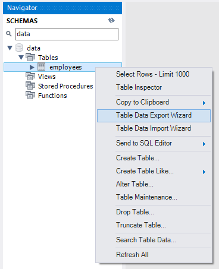This screenshot has height=269, width=219.
Task: Click the Tables folder icon
Action: [x=30, y=57]
